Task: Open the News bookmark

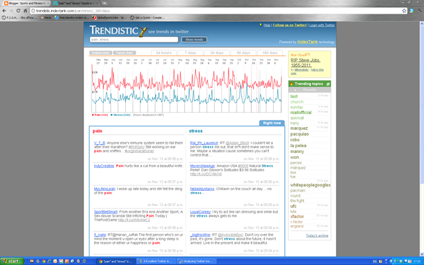Action: click(46, 18)
